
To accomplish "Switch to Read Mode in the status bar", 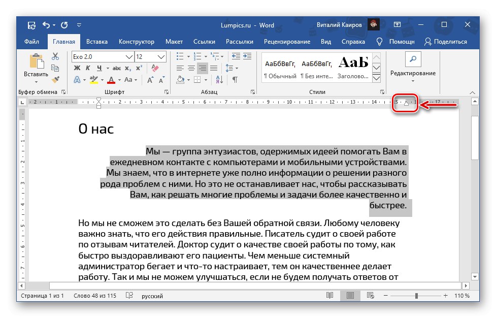I will (x=329, y=295).
